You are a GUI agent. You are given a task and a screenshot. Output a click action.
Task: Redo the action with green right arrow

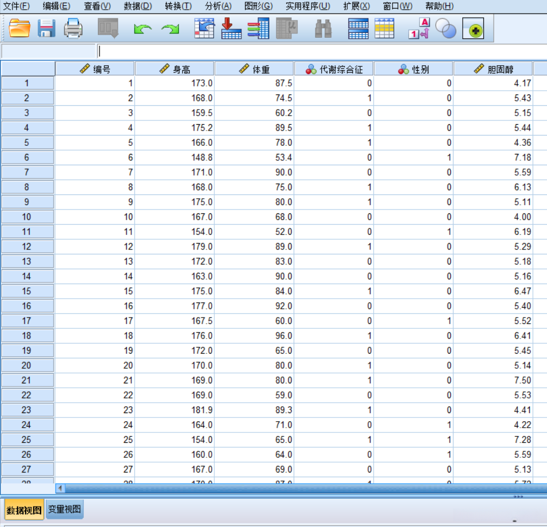pyautogui.click(x=170, y=29)
